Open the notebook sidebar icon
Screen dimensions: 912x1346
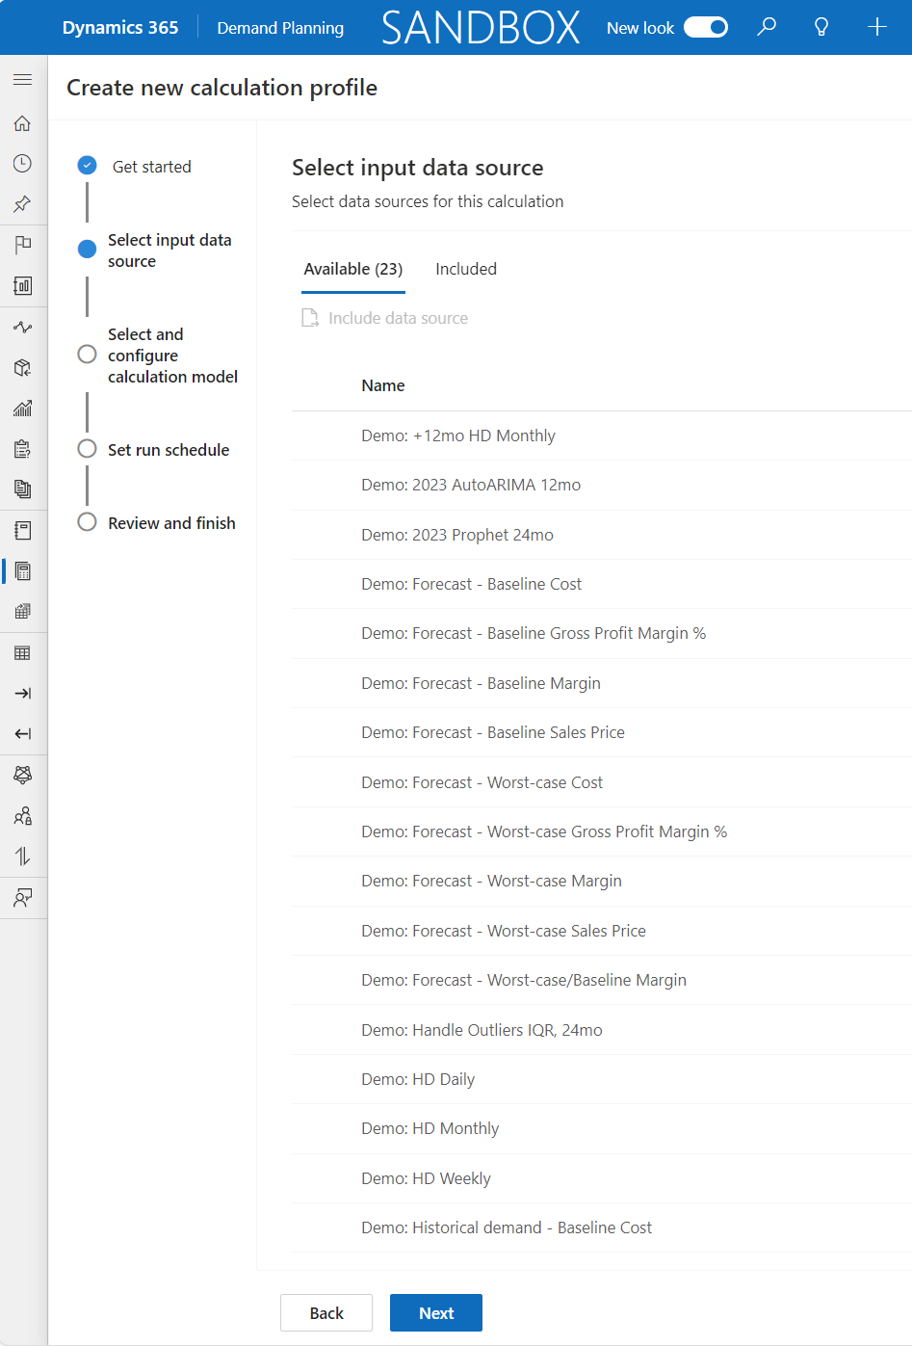coord(23,530)
